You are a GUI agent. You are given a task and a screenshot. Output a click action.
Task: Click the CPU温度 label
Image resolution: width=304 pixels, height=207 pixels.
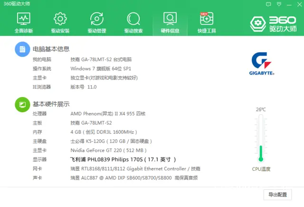(x=261, y=169)
